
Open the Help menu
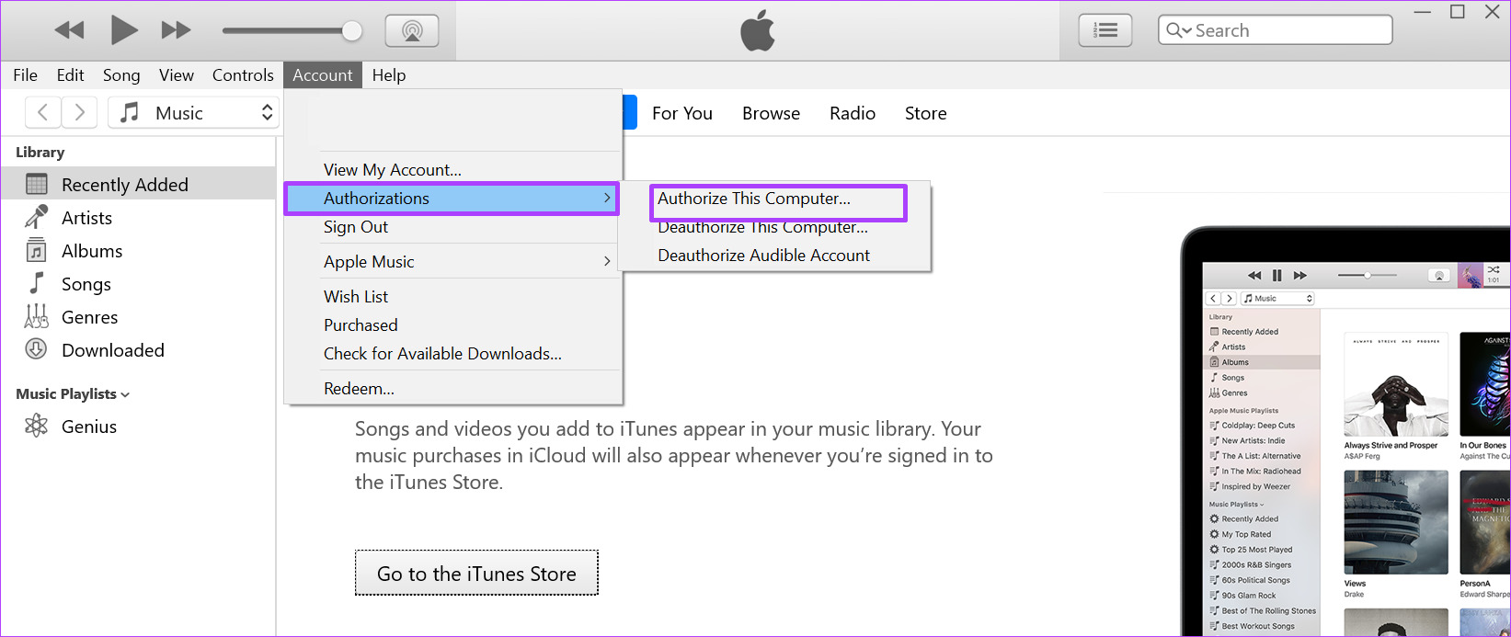[x=388, y=75]
